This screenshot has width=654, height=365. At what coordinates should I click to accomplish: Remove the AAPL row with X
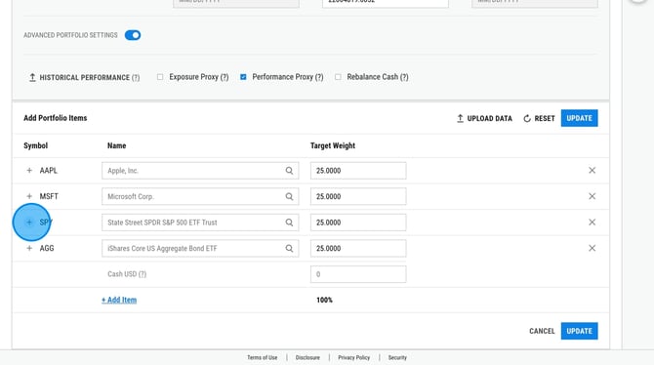coord(592,170)
